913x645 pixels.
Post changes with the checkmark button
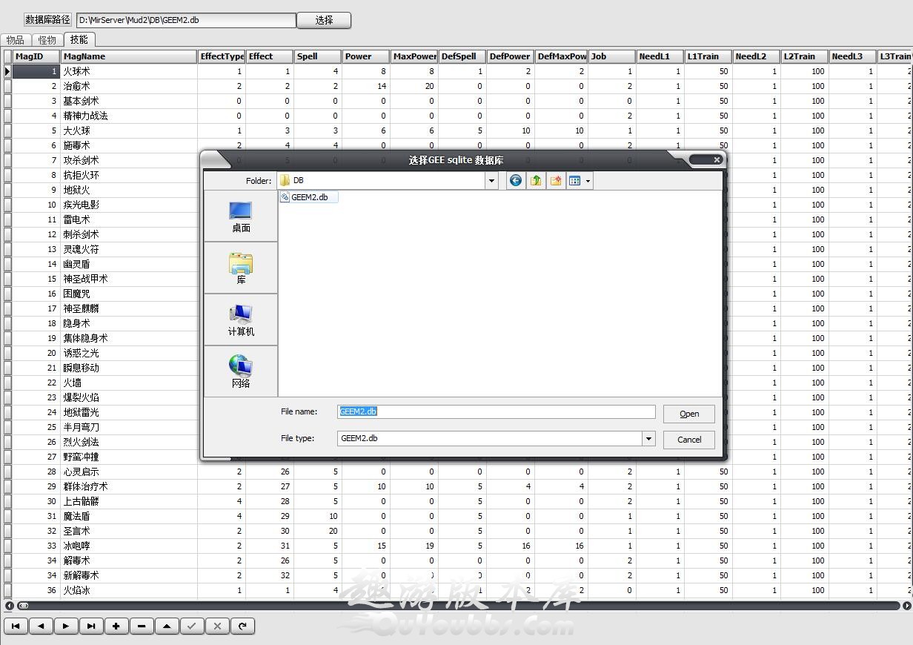[x=192, y=626]
